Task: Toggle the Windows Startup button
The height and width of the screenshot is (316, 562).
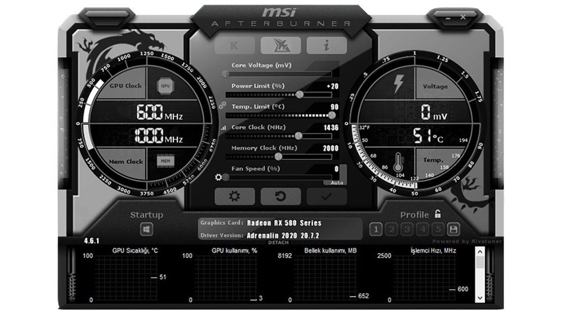Action: [147, 229]
